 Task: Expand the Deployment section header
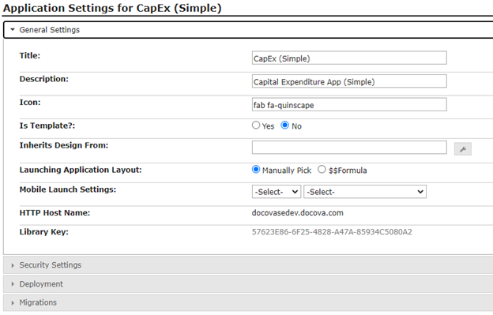tap(248, 284)
